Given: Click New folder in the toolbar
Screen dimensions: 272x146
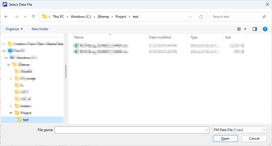Looking at the screenshot, I should click(40, 29).
